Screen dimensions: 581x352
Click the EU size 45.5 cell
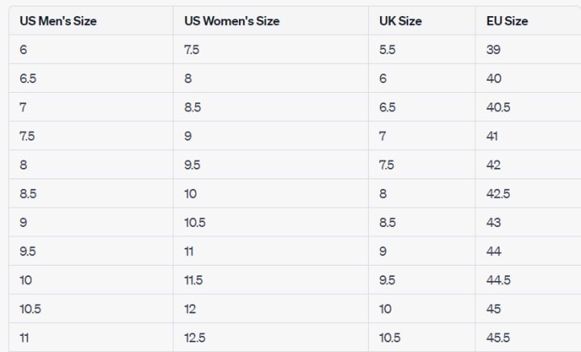[498, 338]
